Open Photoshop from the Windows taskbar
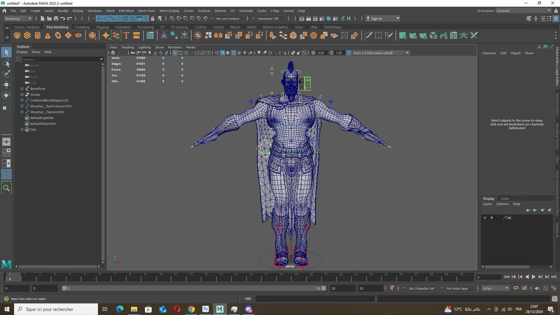Screen dimensions: 560x315 205,309
